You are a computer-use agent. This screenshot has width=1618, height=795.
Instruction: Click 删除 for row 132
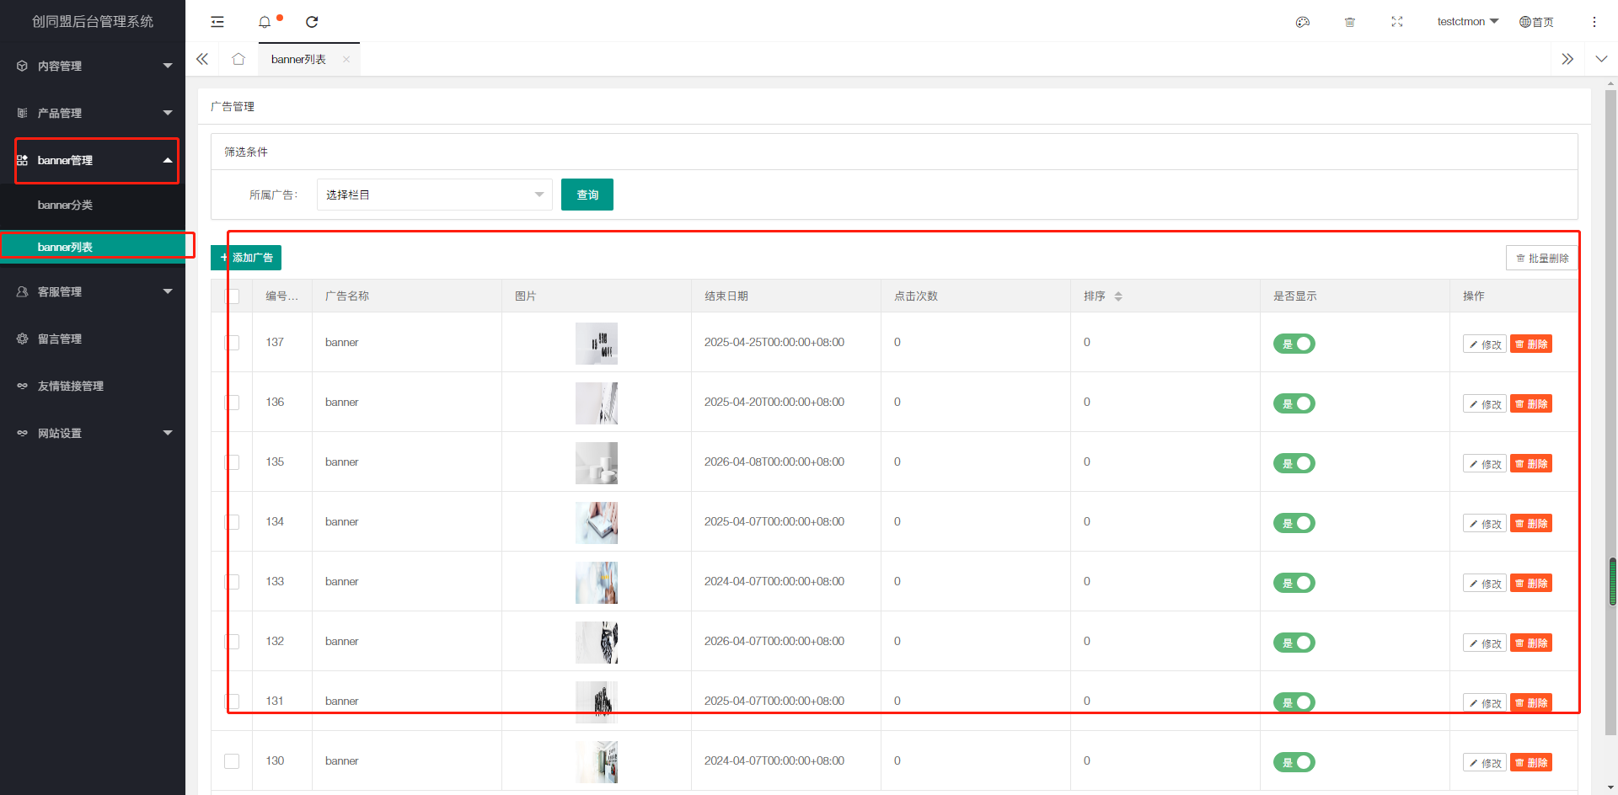point(1531,643)
